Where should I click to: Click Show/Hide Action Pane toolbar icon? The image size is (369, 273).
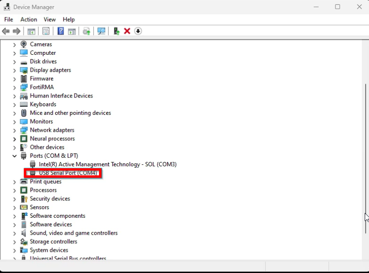click(x=72, y=31)
